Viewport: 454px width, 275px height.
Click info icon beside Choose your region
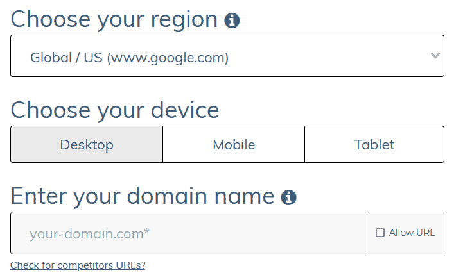click(232, 21)
